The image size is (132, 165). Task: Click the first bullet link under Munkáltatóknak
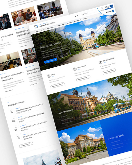click(x=64, y=116)
